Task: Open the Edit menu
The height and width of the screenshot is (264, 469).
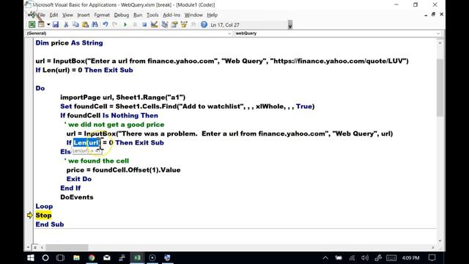Action: (53, 15)
